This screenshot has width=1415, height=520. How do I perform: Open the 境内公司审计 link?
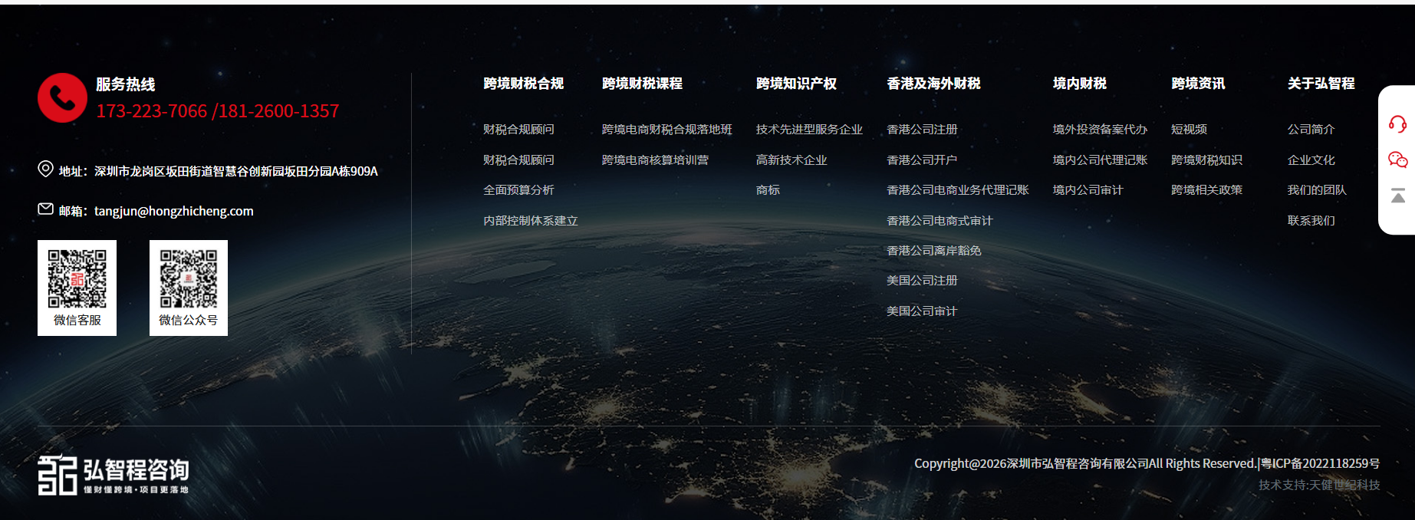pyautogui.click(x=1088, y=190)
